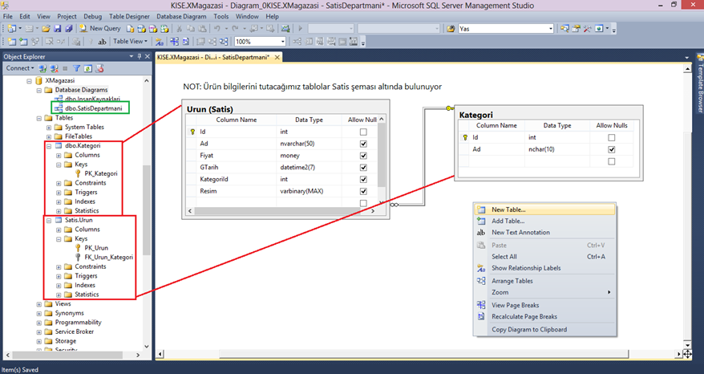The width and height of the screenshot is (704, 374).
Task: Open the 100% zoom combo box
Action: [260, 42]
